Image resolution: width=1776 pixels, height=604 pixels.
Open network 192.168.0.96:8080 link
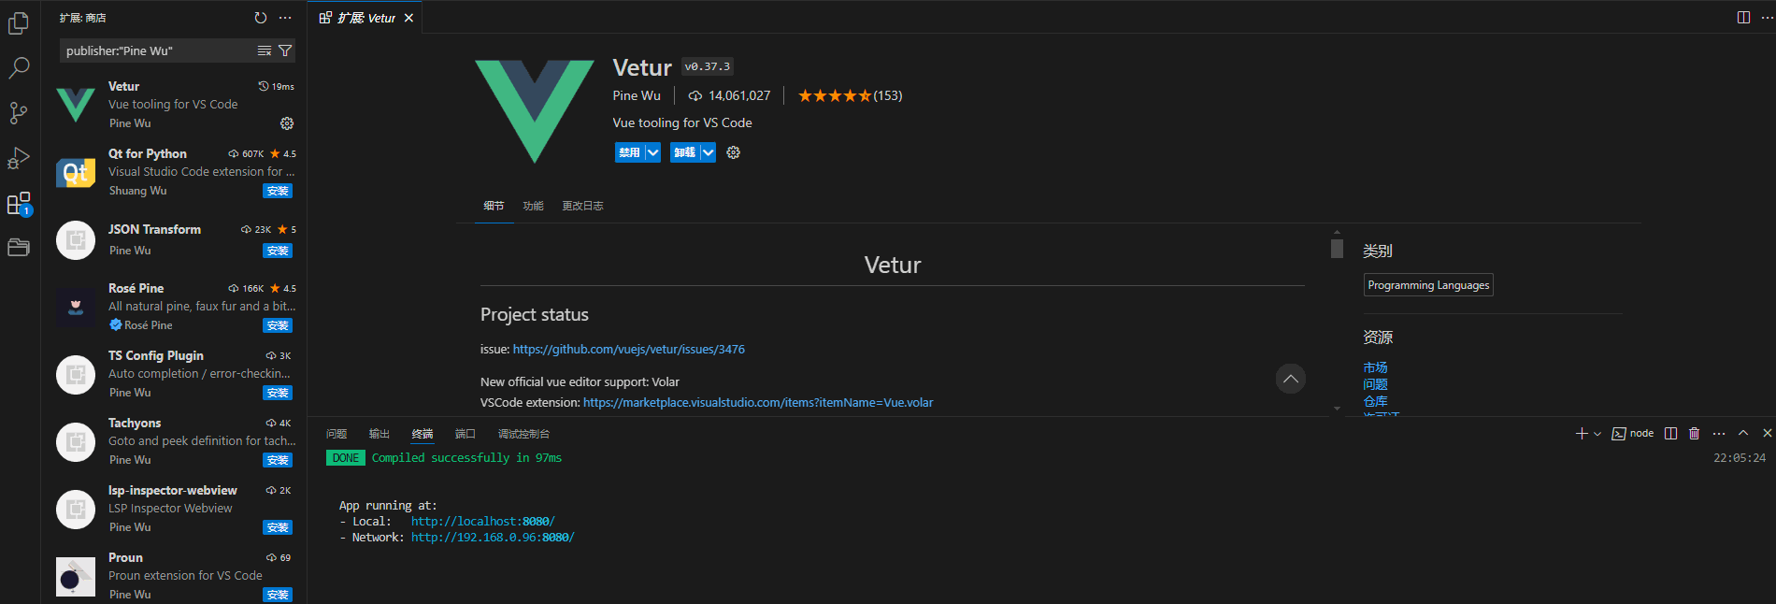point(493,538)
